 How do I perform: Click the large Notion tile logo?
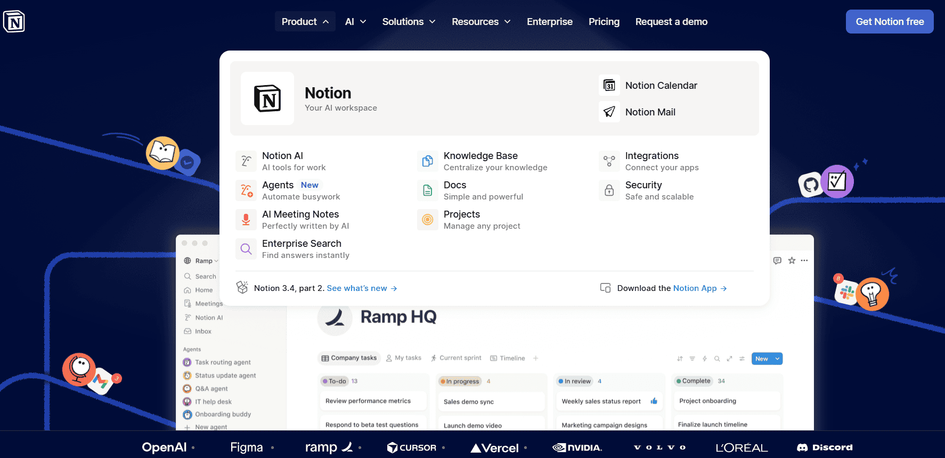(x=267, y=98)
